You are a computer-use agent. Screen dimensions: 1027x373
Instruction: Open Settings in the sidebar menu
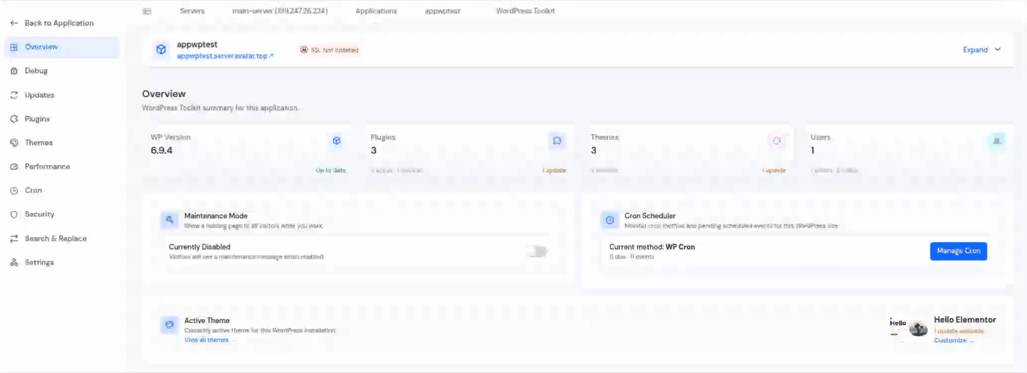(x=62, y=262)
